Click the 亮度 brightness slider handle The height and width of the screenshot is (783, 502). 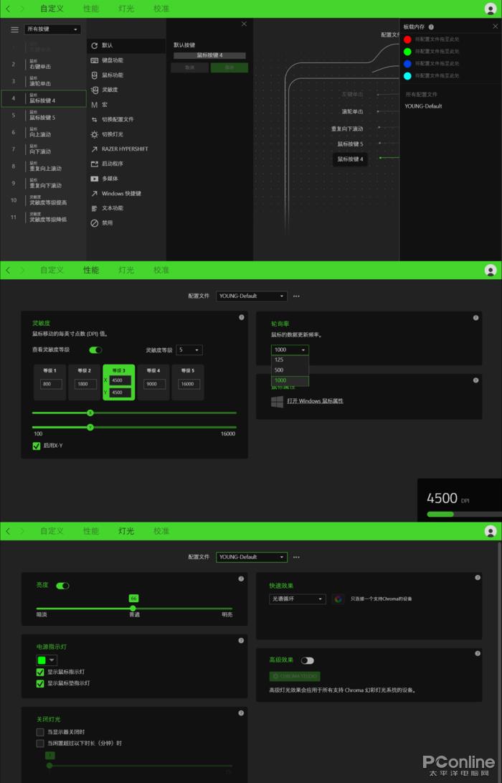tap(133, 608)
